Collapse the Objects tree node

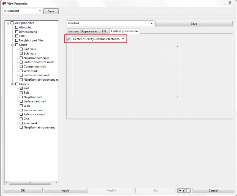tap(12, 84)
